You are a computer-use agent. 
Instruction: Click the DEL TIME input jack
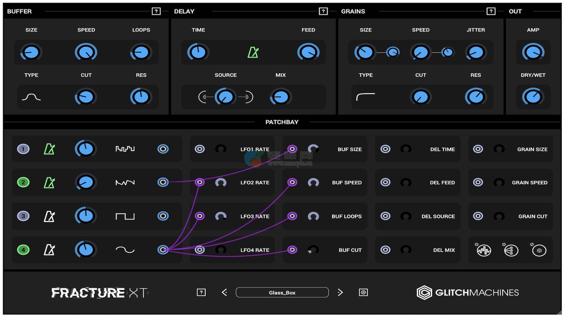point(385,149)
